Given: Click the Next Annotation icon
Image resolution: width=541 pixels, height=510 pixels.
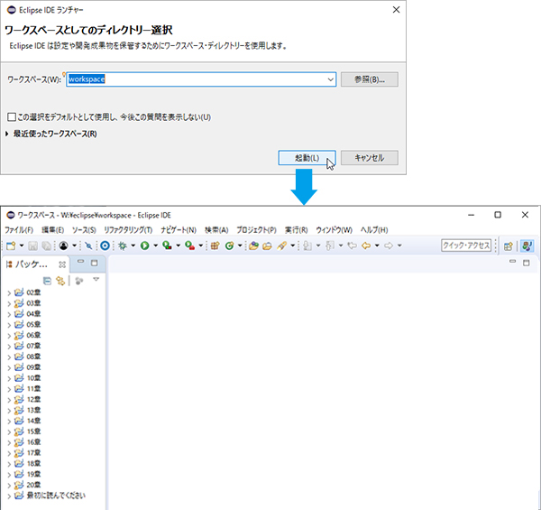Looking at the screenshot, I should [307, 246].
